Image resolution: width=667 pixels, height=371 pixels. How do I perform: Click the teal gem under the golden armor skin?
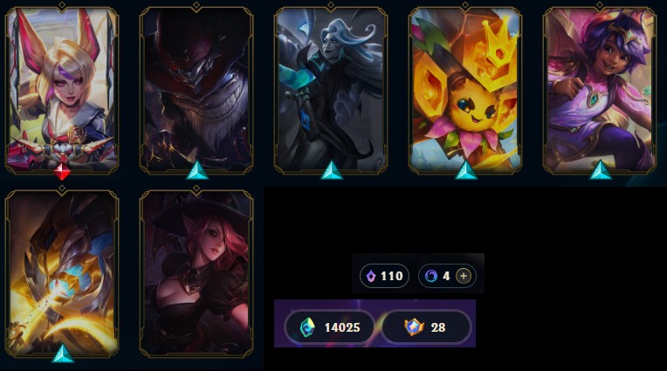pos(63,354)
